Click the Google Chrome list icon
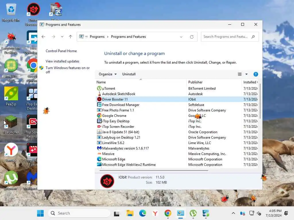The image size is (294, 220). pos(99,116)
